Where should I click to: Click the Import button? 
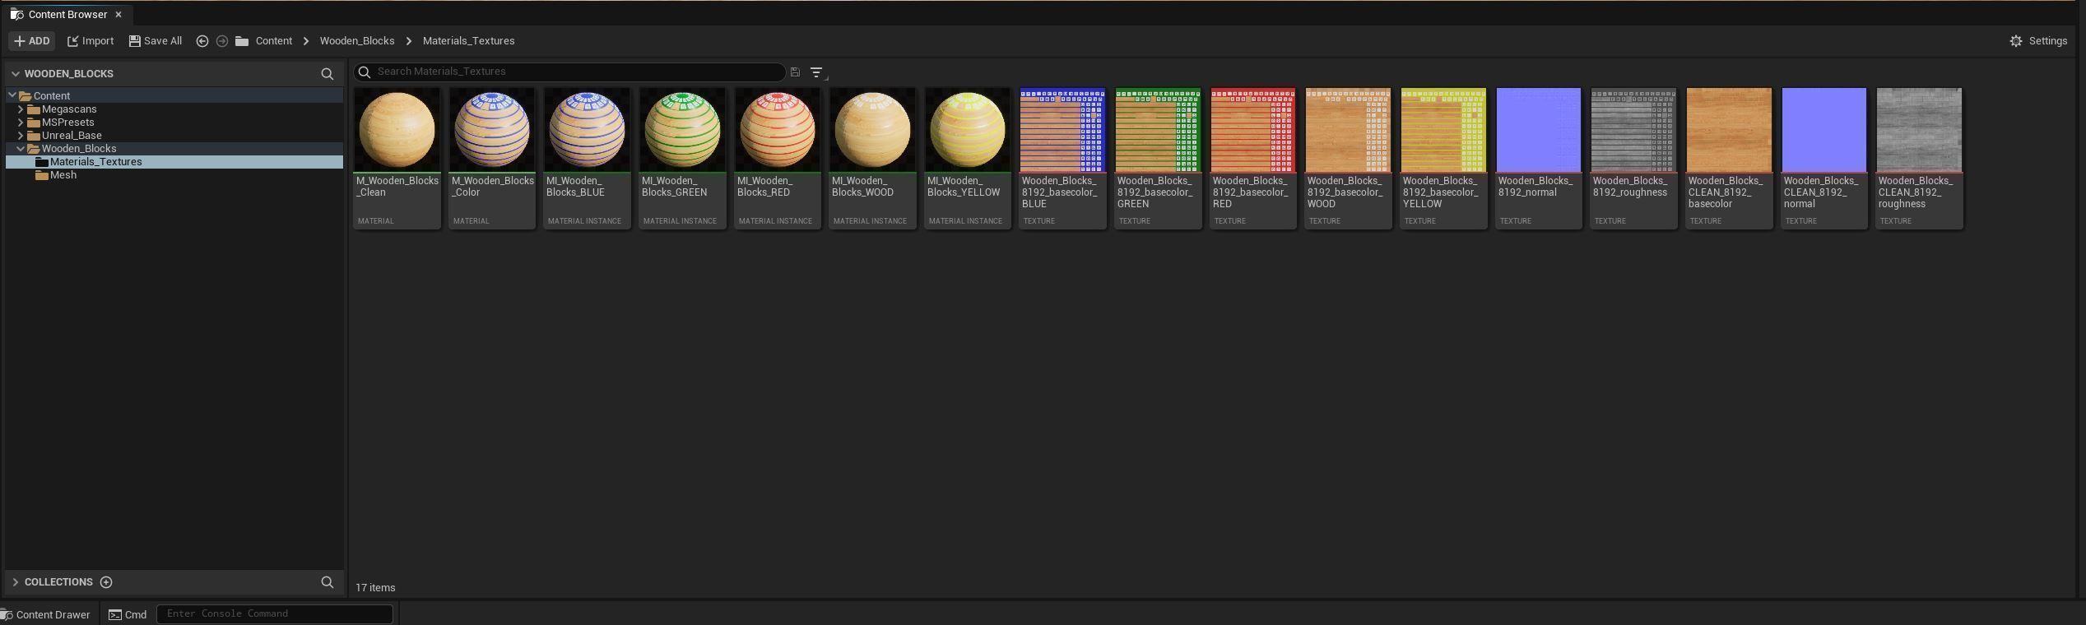coord(91,41)
